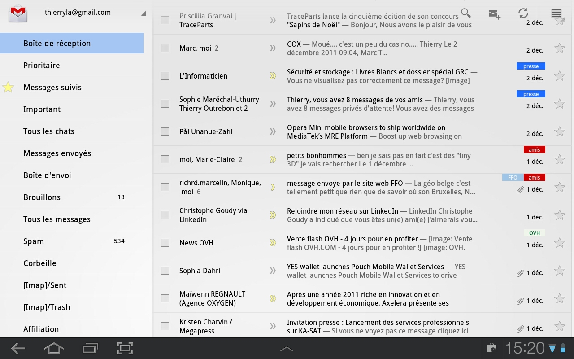Tap the screenshot capture icon
The height and width of the screenshot is (359, 574).
click(x=125, y=348)
